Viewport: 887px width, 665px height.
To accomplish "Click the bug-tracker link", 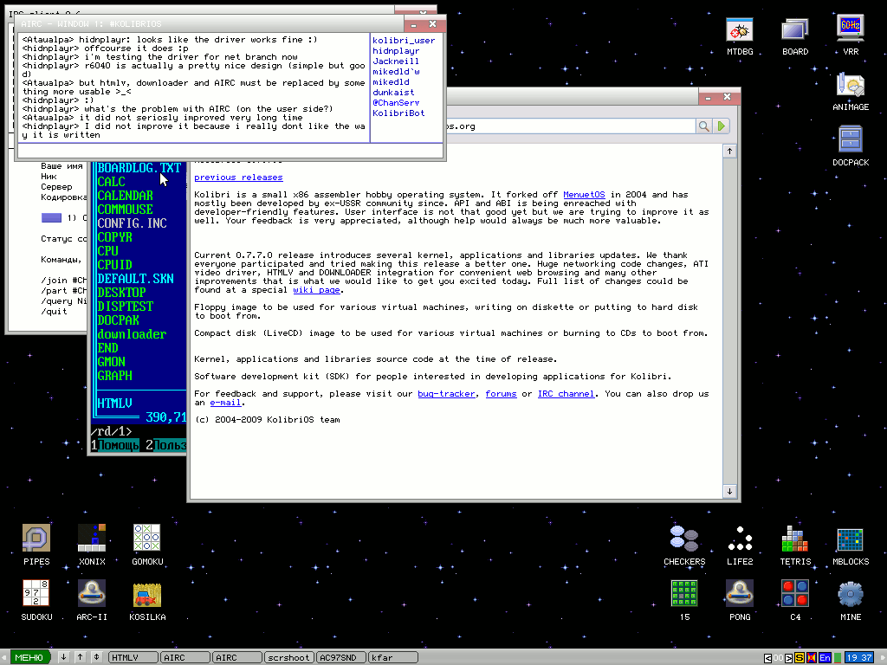I will tap(446, 394).
